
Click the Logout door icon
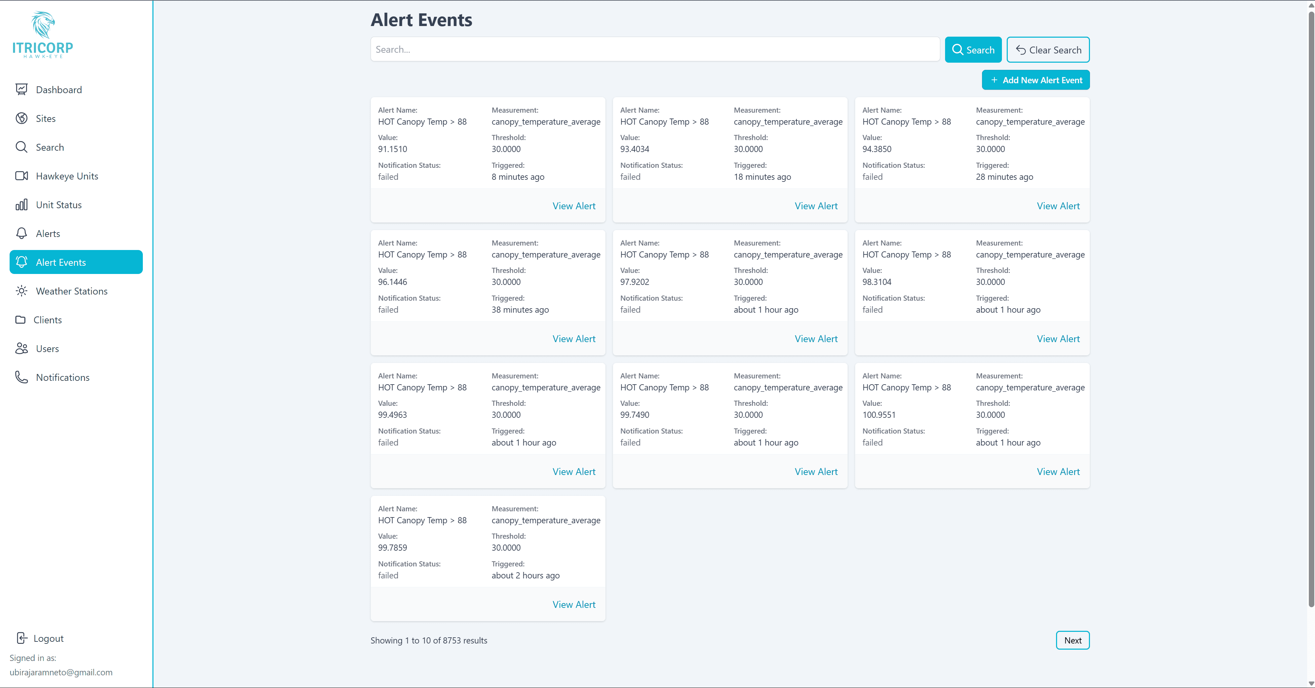coord(22,638)
